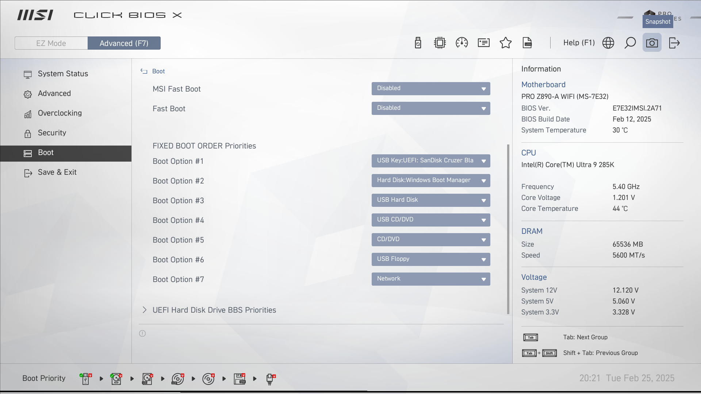
Task: Click the language globe icon
Action: (608, 43)
